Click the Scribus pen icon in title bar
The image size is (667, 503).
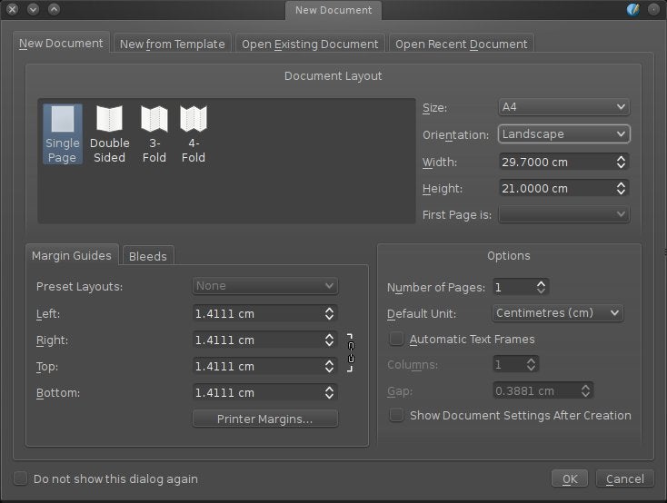point(633,9)
